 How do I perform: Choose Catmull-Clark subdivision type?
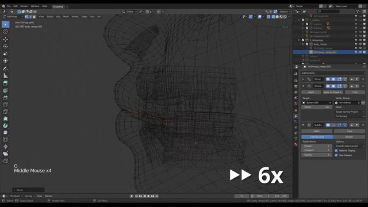317,137
